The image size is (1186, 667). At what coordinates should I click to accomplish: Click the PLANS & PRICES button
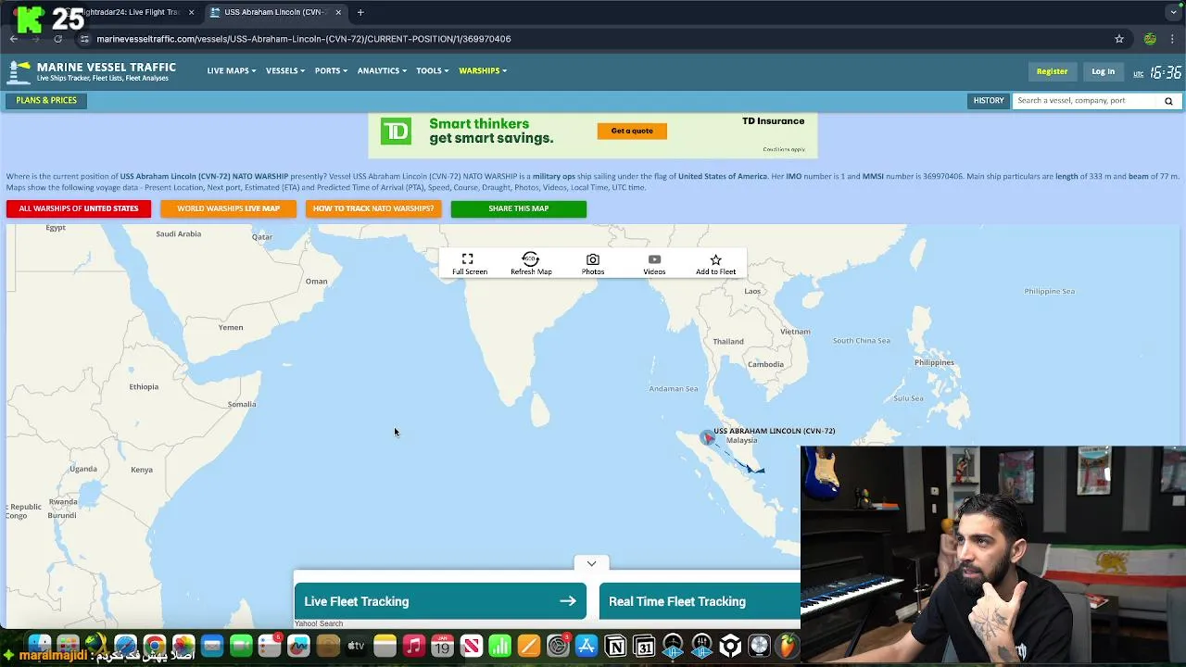click(x=46, y=100)
